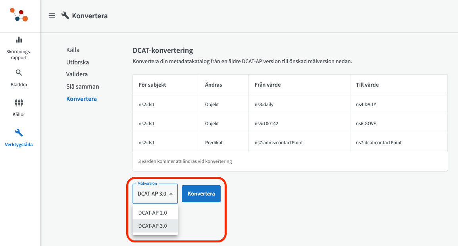This screenshot has height=246, width=458.
Task: Select the Verktygslåda wrench icon
Action: coord(19,133)
